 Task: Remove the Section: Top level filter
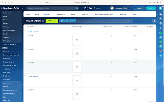(x=75, y=21)
